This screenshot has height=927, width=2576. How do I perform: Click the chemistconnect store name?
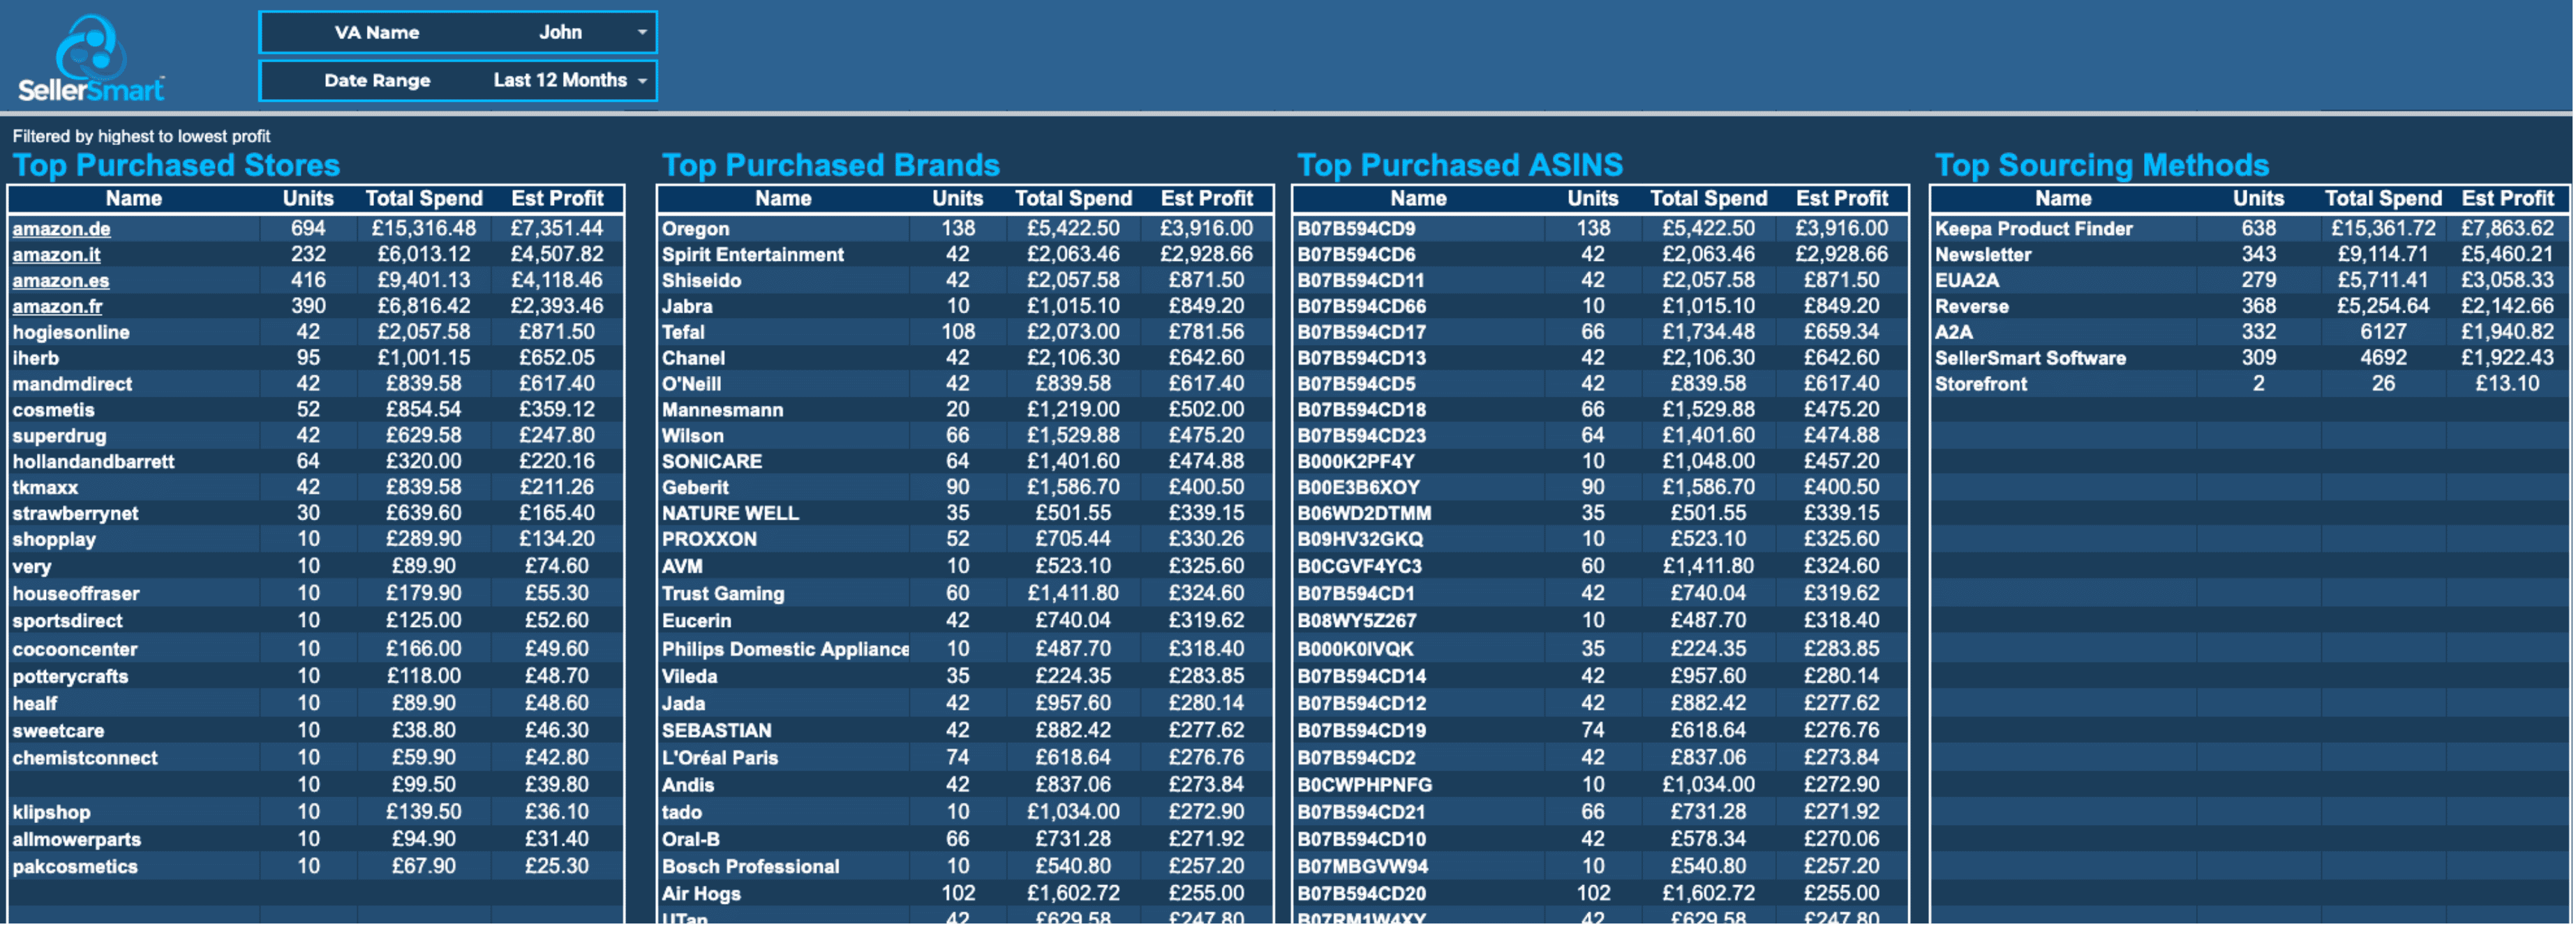click(x=85, y=758)
